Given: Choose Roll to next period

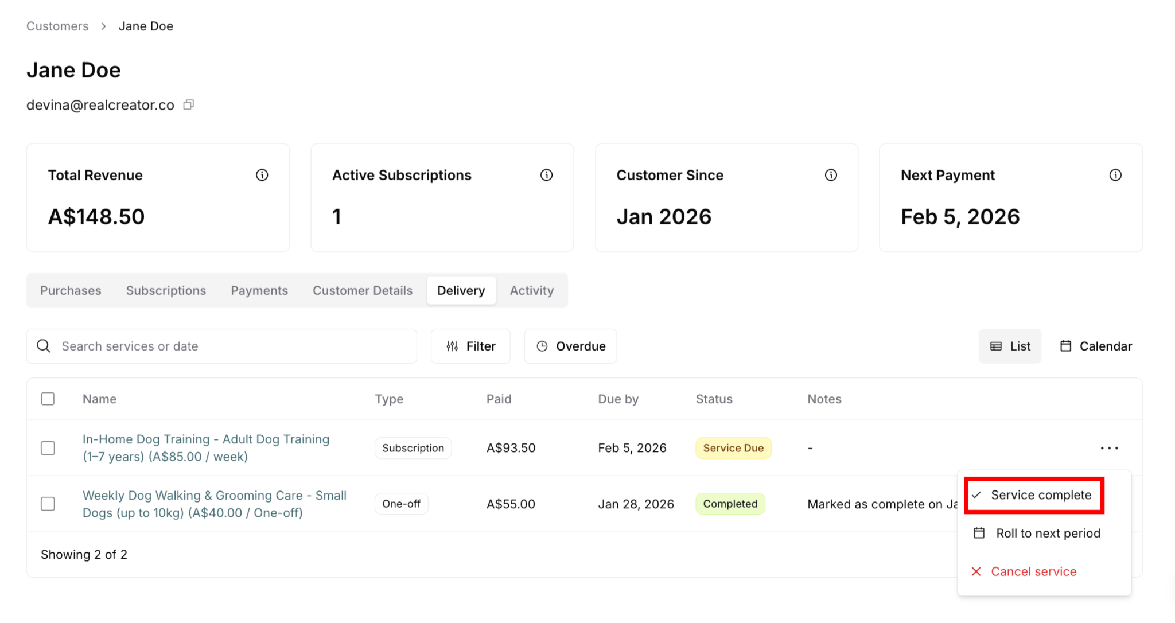Looking at the screenshot, I should tap(1048, 533).
